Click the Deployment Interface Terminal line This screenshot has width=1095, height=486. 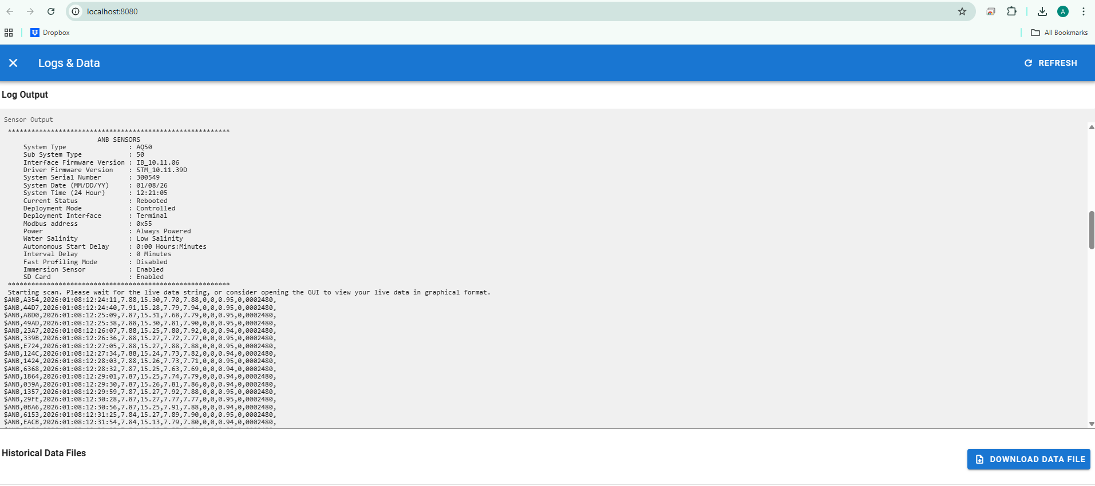(96, 216)
